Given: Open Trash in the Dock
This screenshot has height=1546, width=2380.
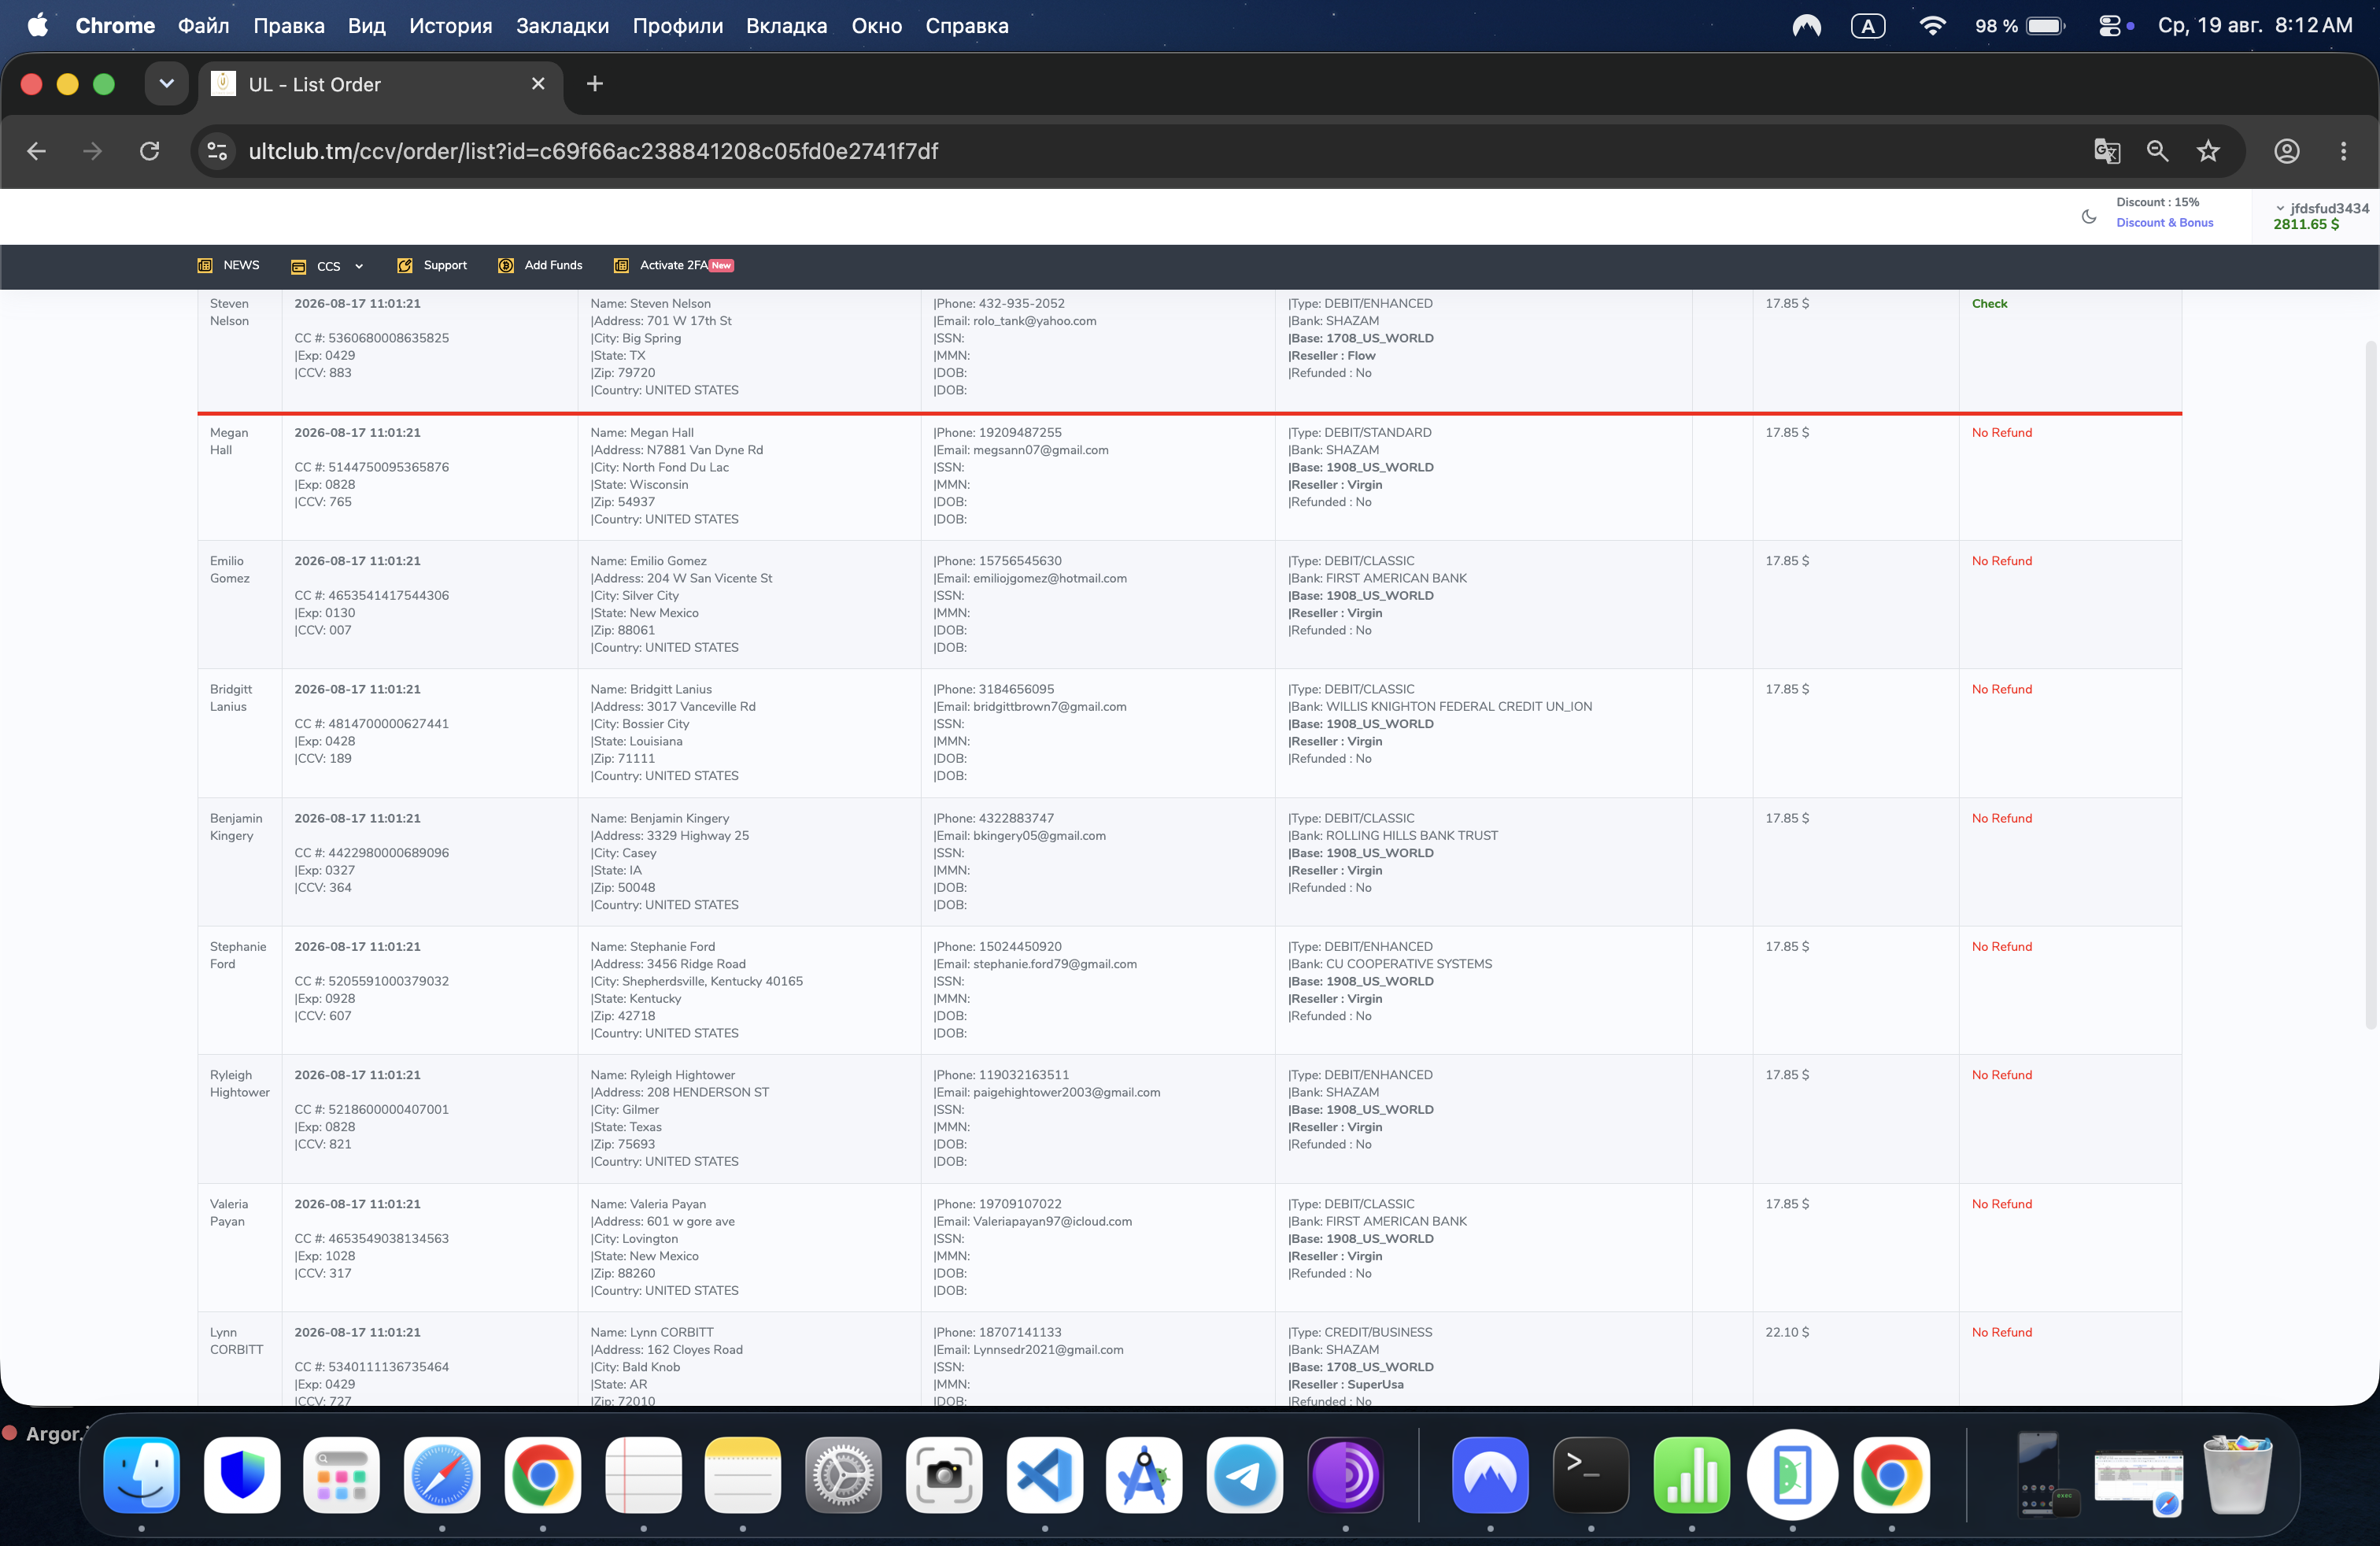Looking at the screenshot, I should coord(2238,1475).
